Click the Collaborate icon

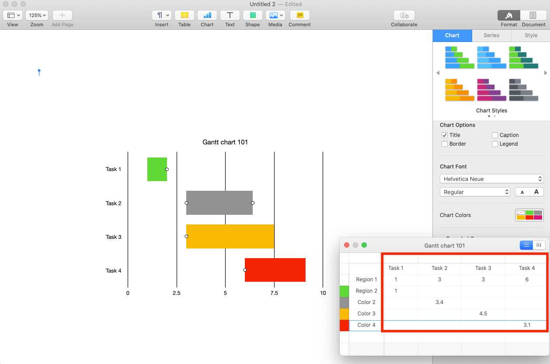click(x=404, y=15)
